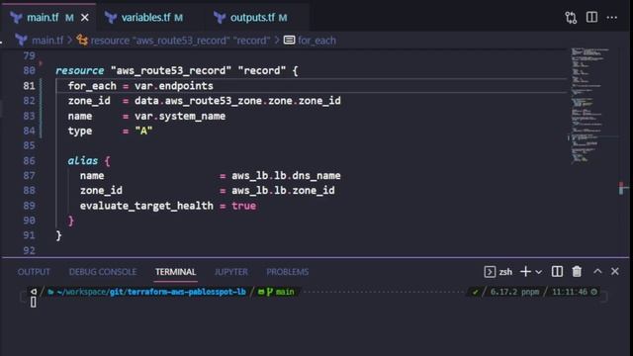Split the editor to the right

(591, 18)
